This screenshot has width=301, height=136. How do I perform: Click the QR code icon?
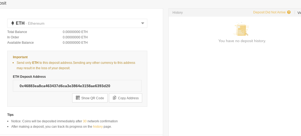click(78, 98)
